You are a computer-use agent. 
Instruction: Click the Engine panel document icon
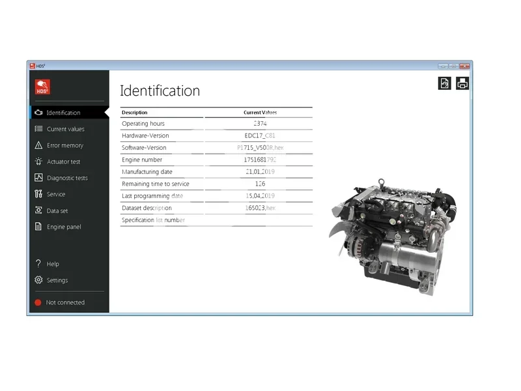tap(38, 227)
